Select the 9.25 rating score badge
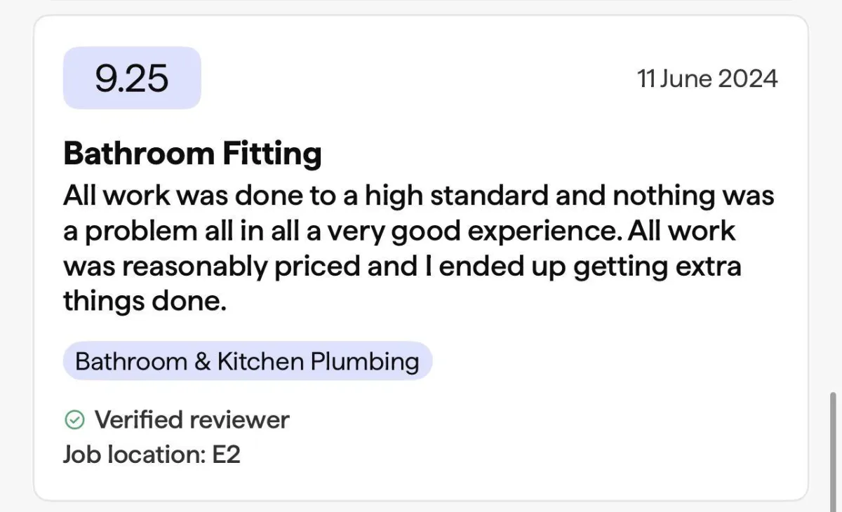This screenshot has height=512, width=842. (132, 78)
